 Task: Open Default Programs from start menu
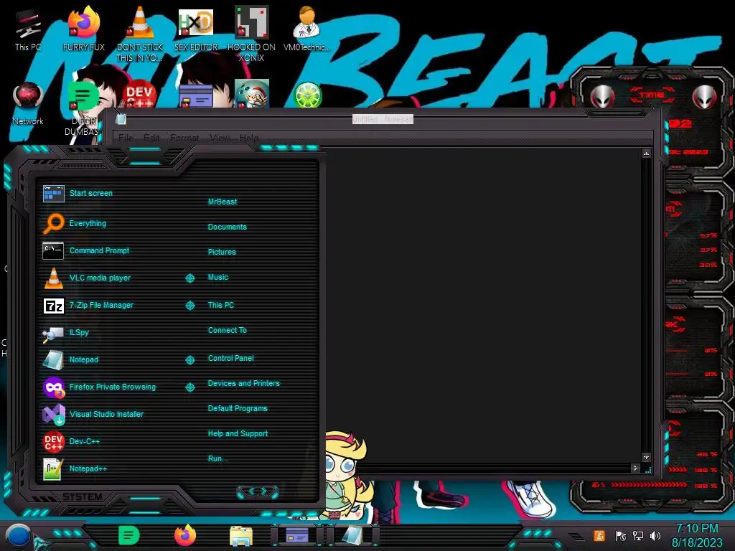[x=238, y=408]
